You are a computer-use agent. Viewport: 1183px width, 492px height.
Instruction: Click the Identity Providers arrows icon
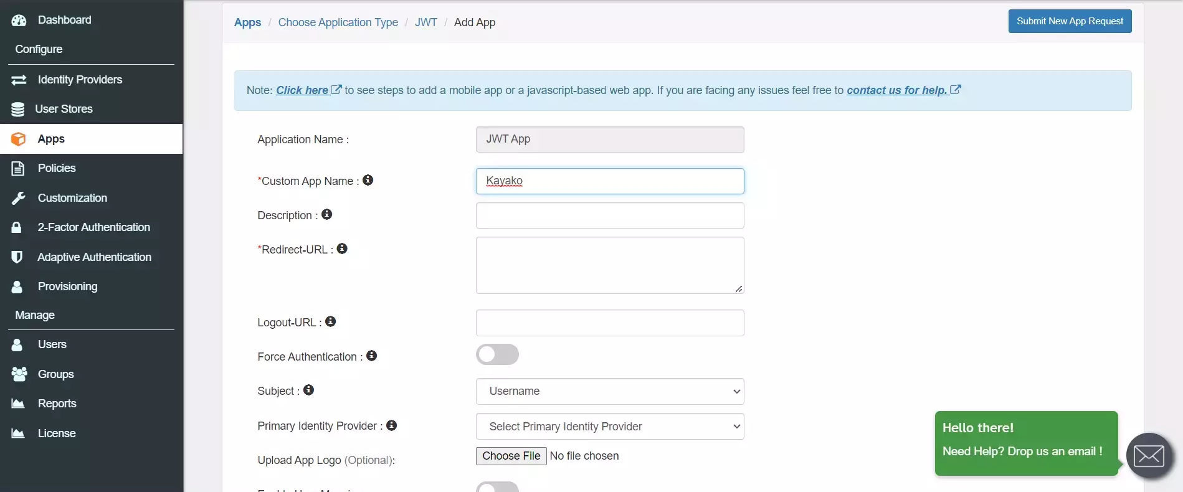pyautogui.click(x=19, y=80)
